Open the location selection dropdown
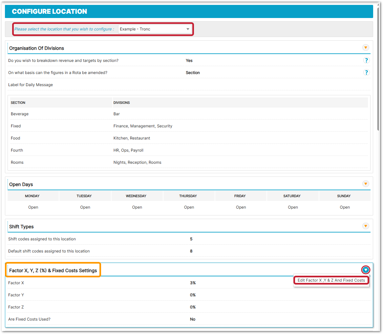 click(155, 29)
